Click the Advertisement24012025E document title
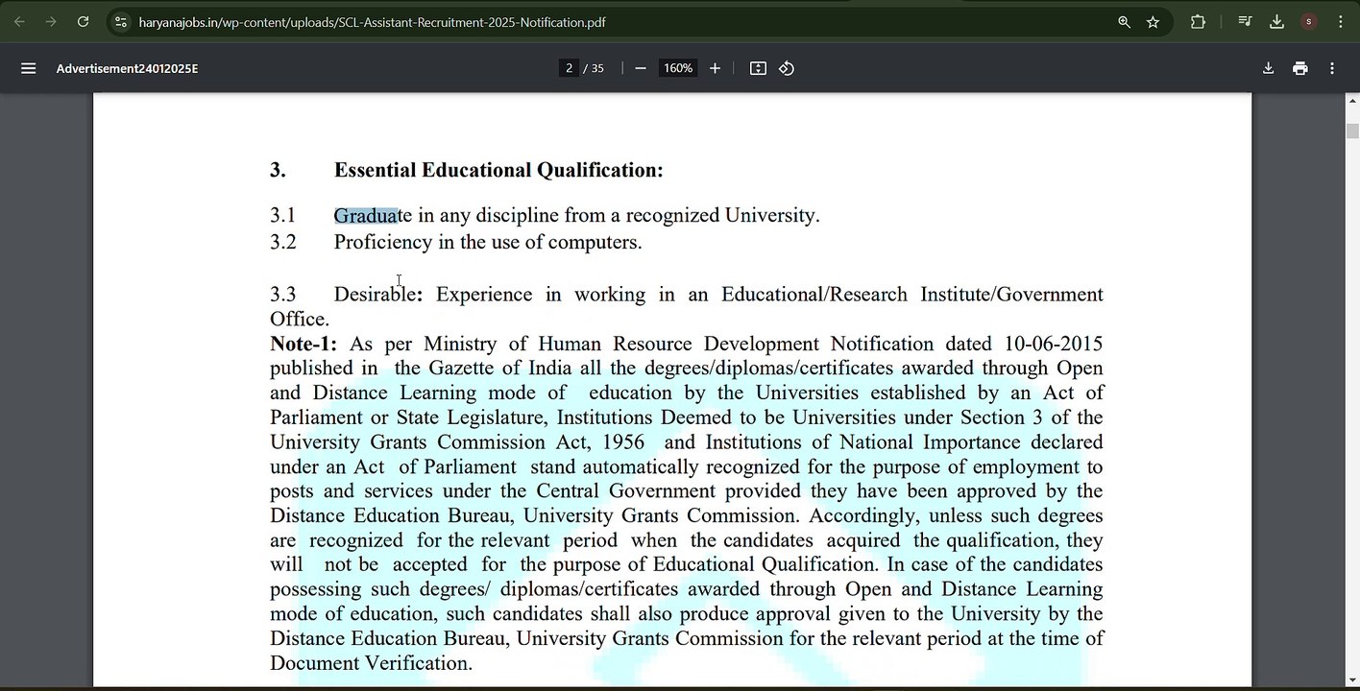 [128, 68]
